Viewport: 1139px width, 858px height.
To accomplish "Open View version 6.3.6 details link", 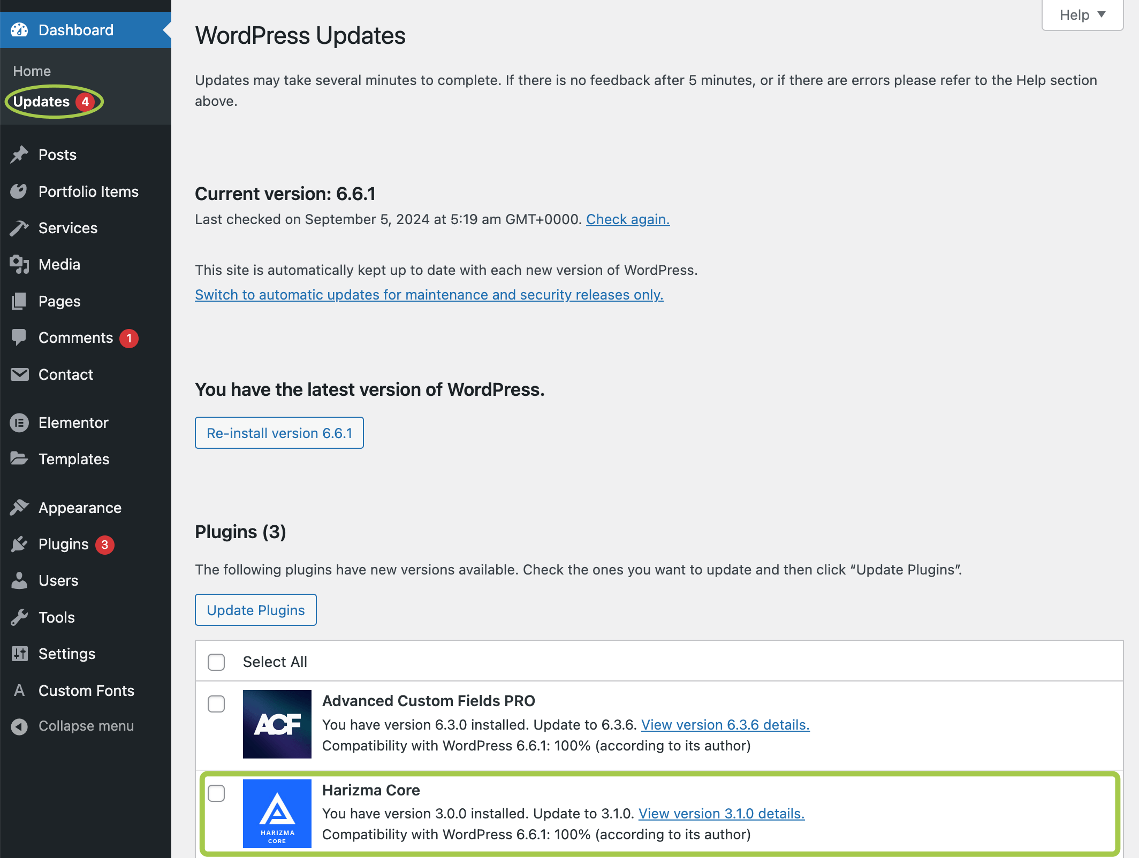I will pos(725,725).
